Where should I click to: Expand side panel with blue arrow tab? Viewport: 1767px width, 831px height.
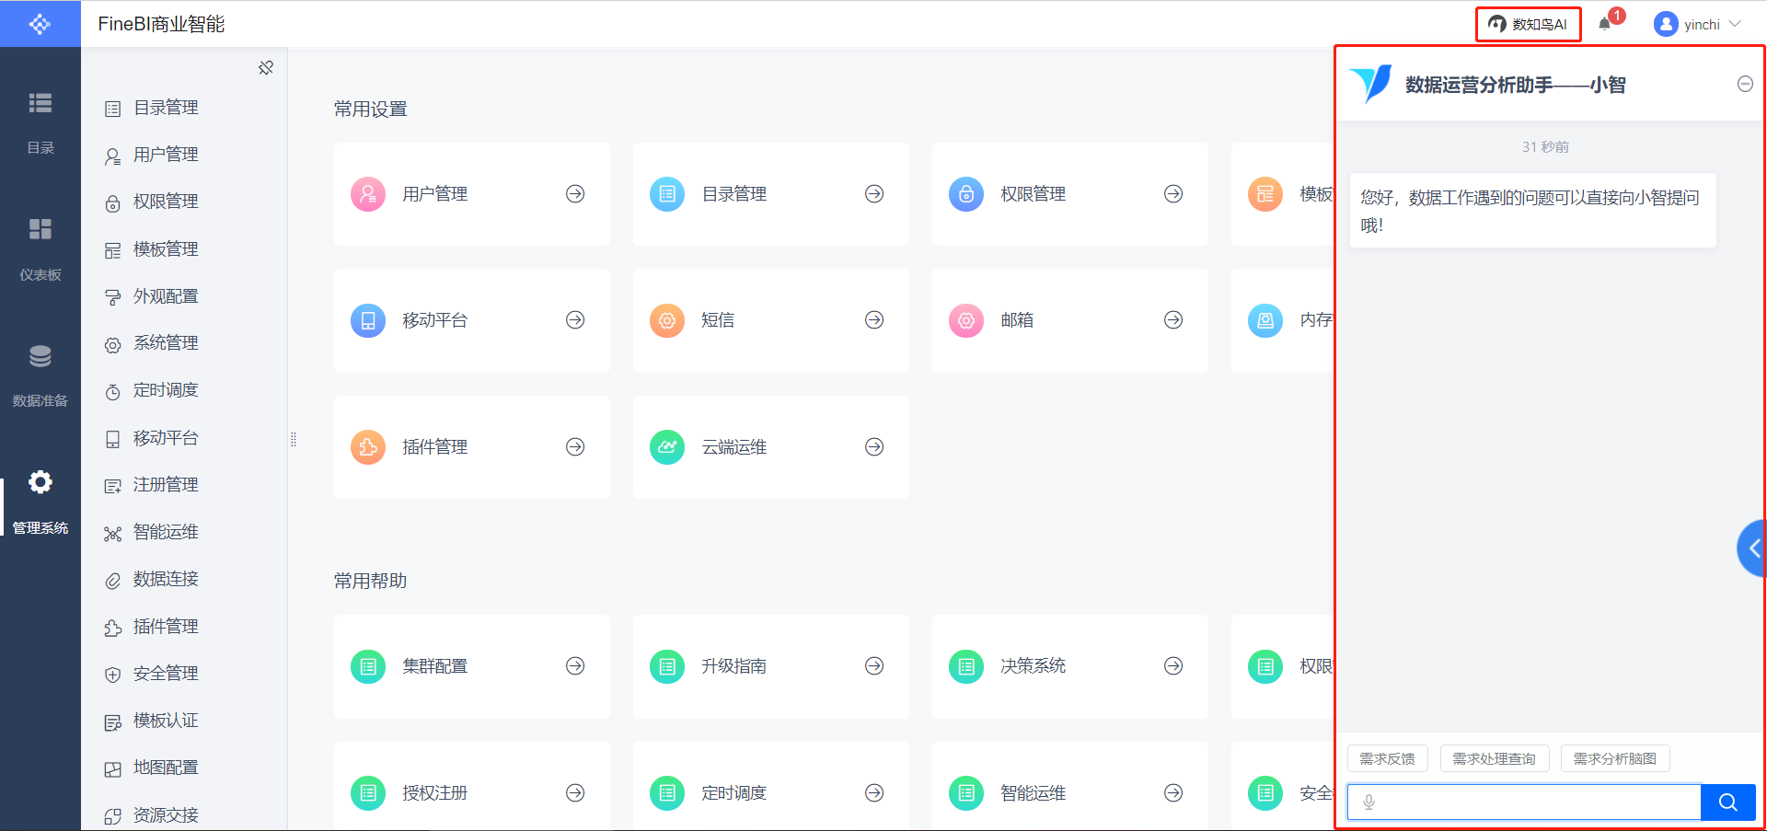pyautogui.click(x=1752, y=548)
